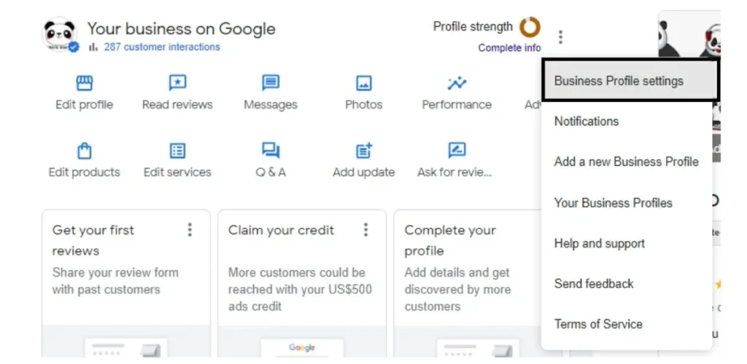Select Business Profile settings menu item
This screenshot has width=747, height=364.
click(x=630, y=80)
